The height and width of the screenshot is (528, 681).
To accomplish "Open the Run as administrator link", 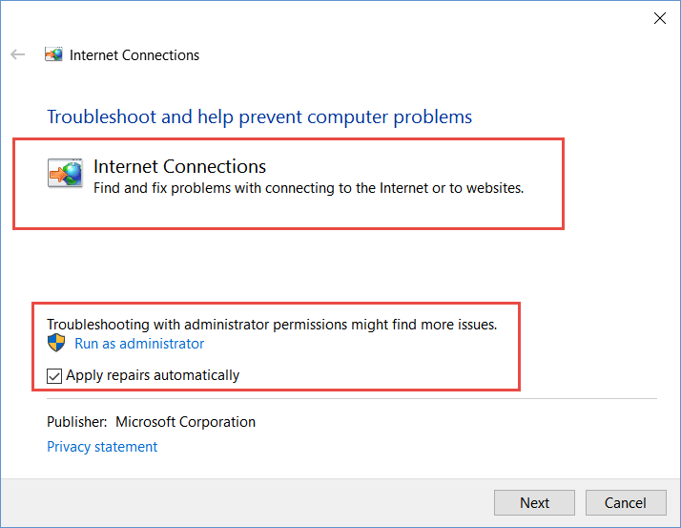I will pyautogui.click(x=139, y=344).
